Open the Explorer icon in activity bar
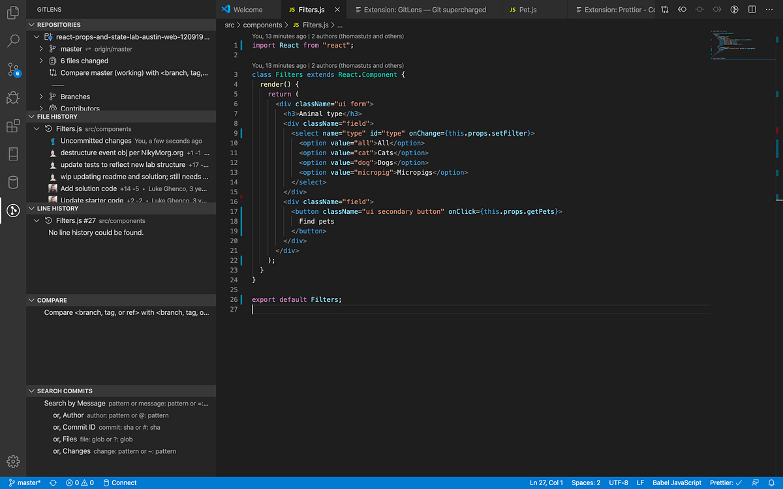This screenshot has width=783, height=489. 13,12
